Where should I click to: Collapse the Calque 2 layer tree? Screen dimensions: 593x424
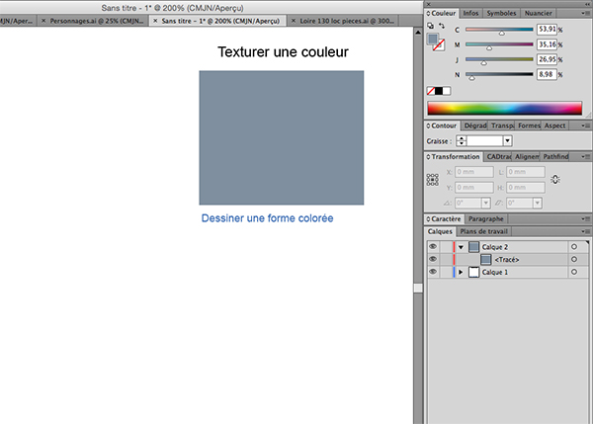click(x=461, y=246)
